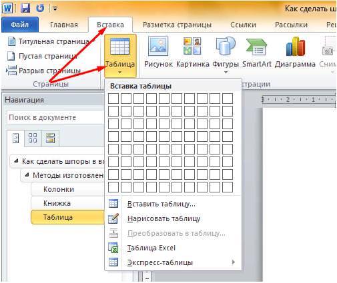Click in Поиск в документе field

55,117
